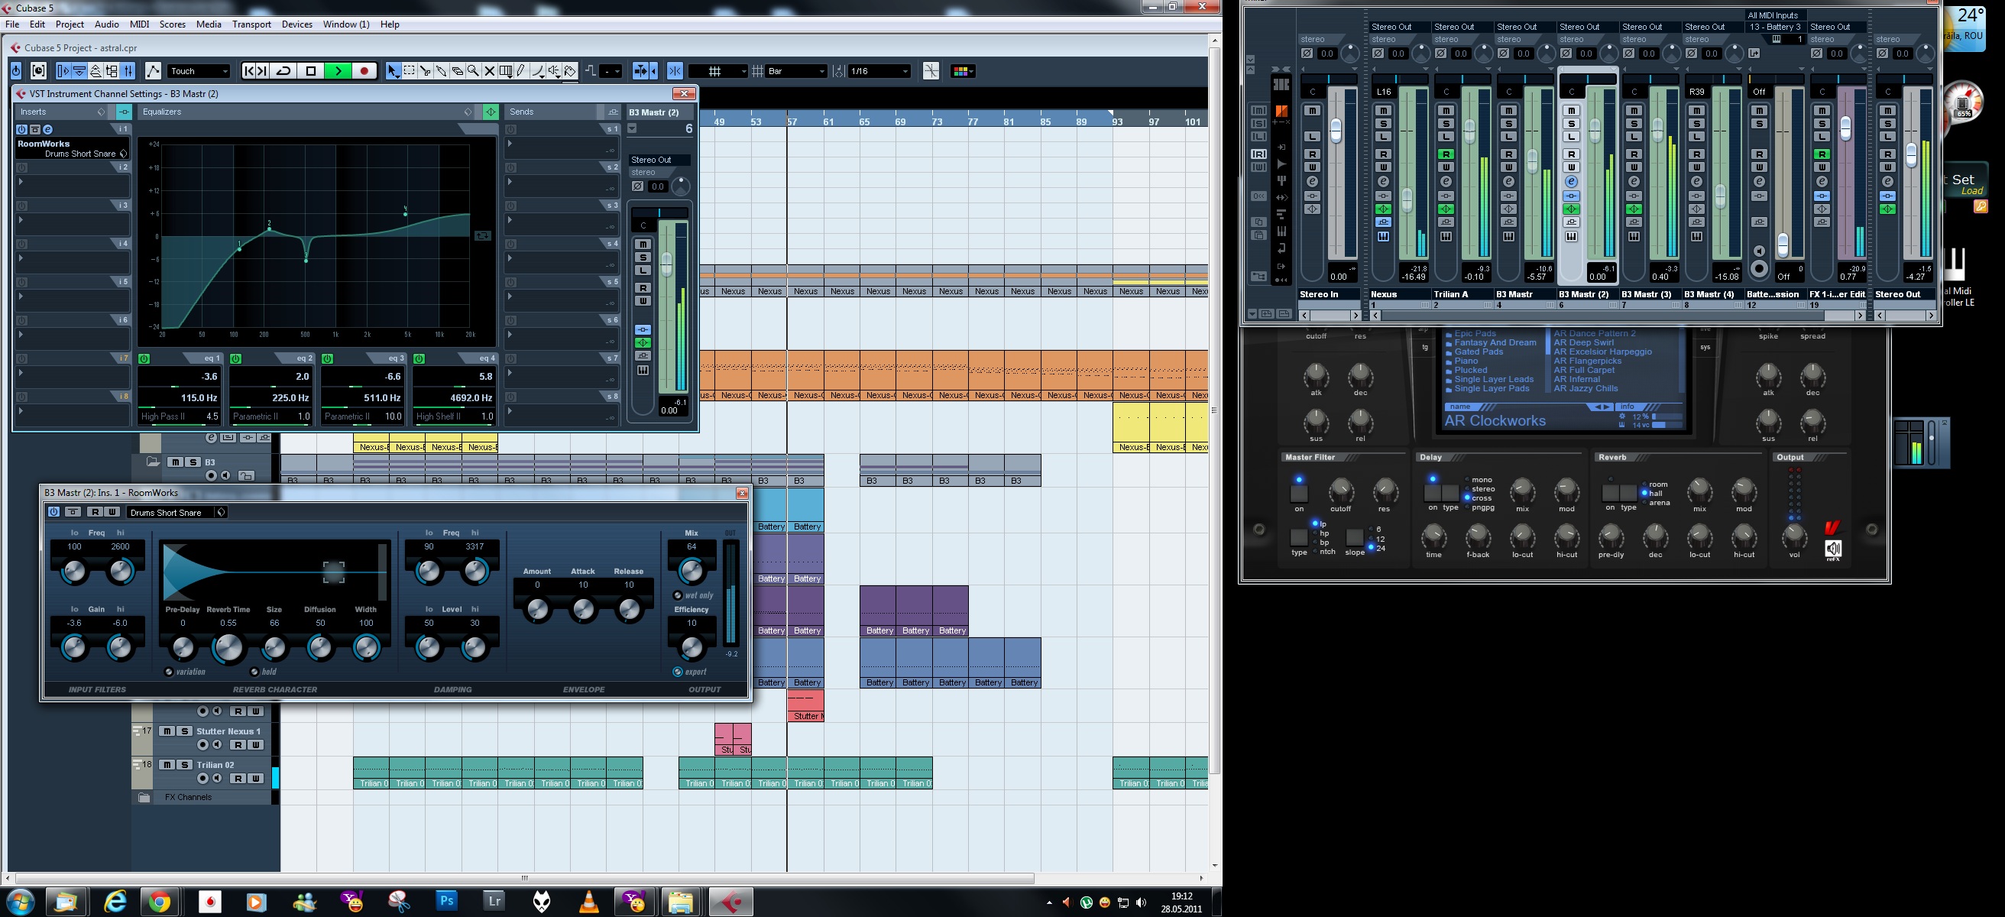
Task: Open the High Pass II filter type dropdown
Action: pos(165,416)
